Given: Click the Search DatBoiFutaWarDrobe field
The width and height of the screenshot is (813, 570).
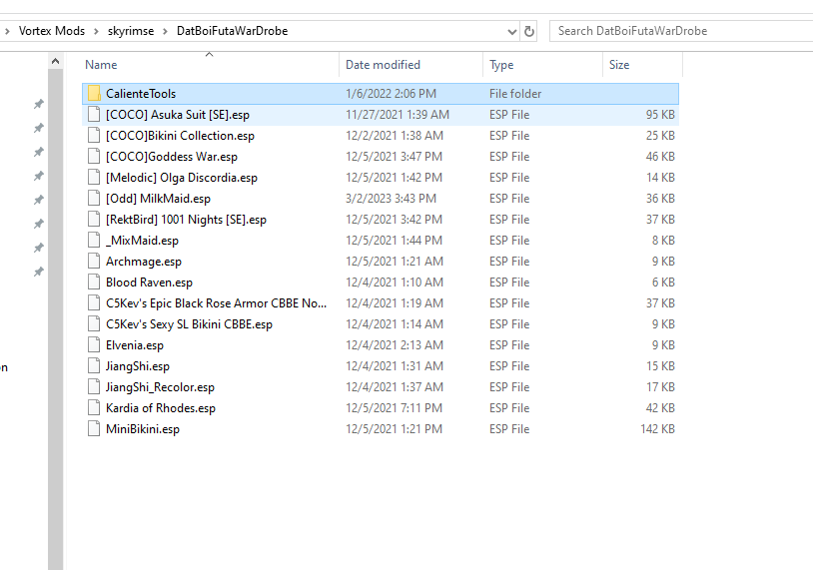Looking at the screenshot, I should pyautogui.click(x=679, y=31).
